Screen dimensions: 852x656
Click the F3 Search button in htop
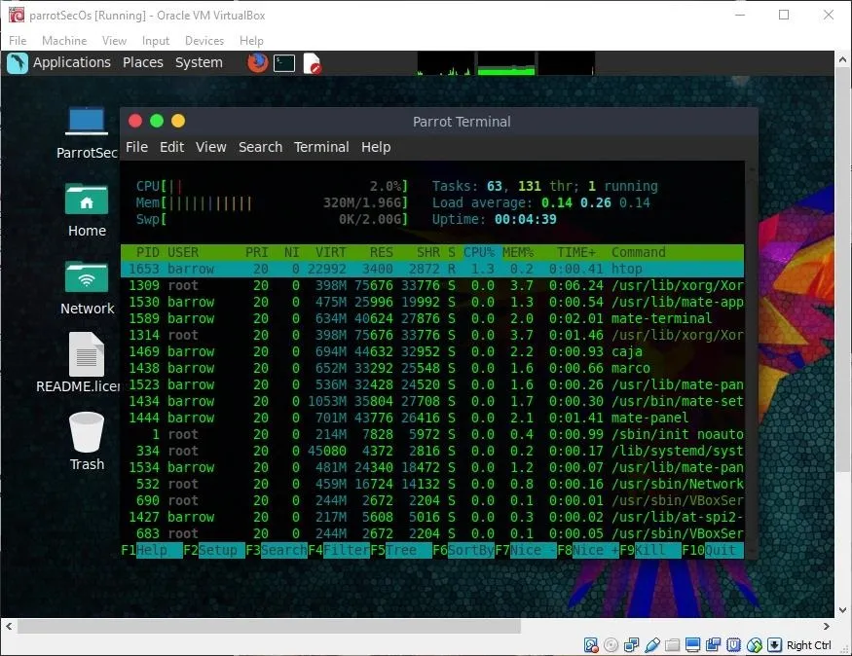[277, 550]
